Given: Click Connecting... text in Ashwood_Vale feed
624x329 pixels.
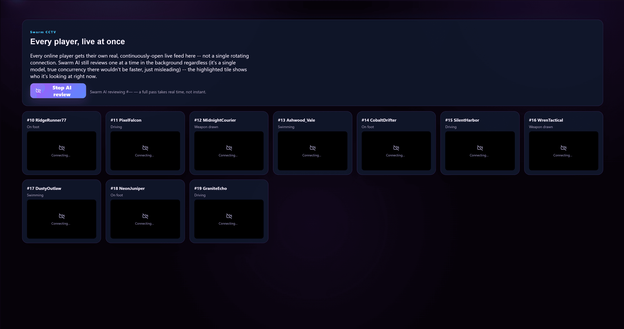Looking at the screenshot, I should [312, 155].
